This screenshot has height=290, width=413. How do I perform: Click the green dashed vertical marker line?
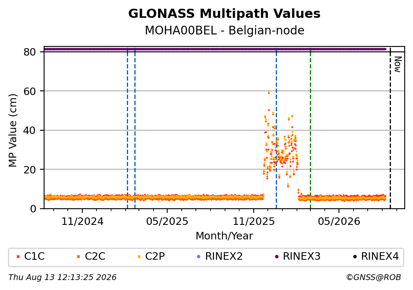[310, 128]
